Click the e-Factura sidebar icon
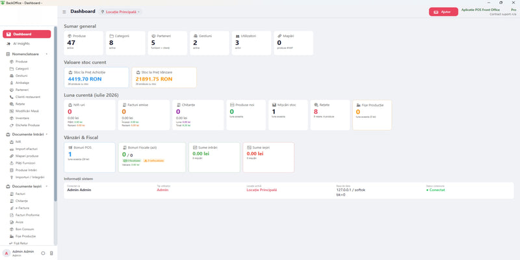The height and width of the screenshot is (260, 520). click(x=12, y=208)
